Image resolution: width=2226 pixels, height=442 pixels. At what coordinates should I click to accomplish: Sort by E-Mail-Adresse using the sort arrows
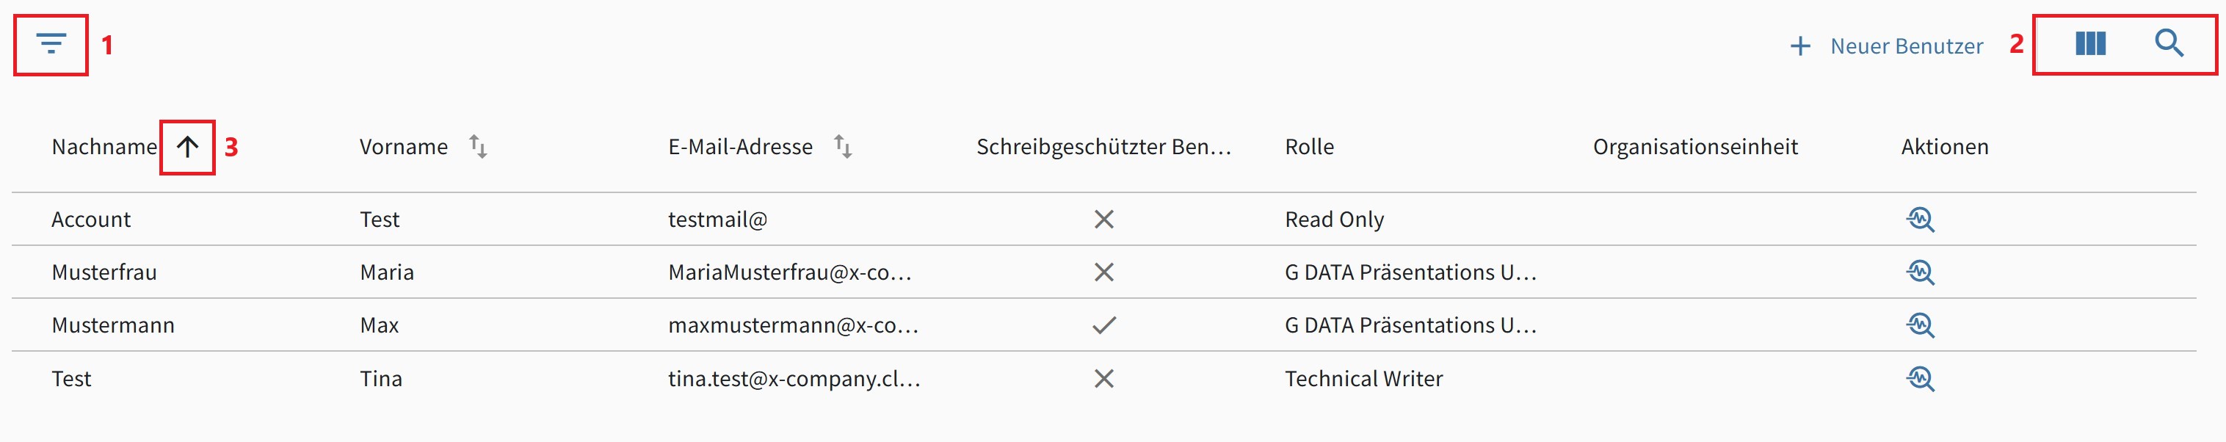843,146
